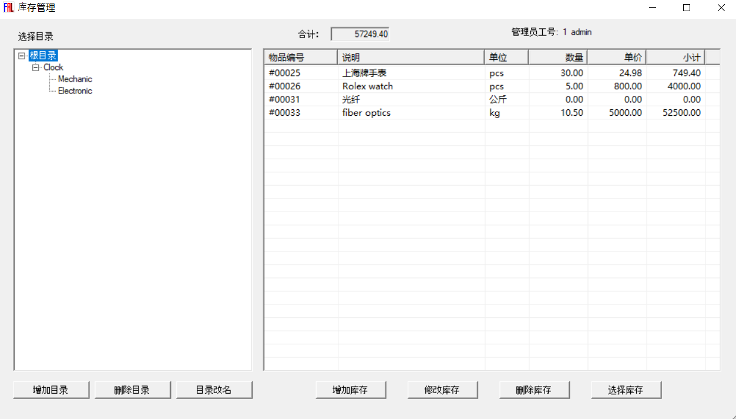Click the 删除目录 button
Viewport: 736px width, 419px height.
[132, 390]
